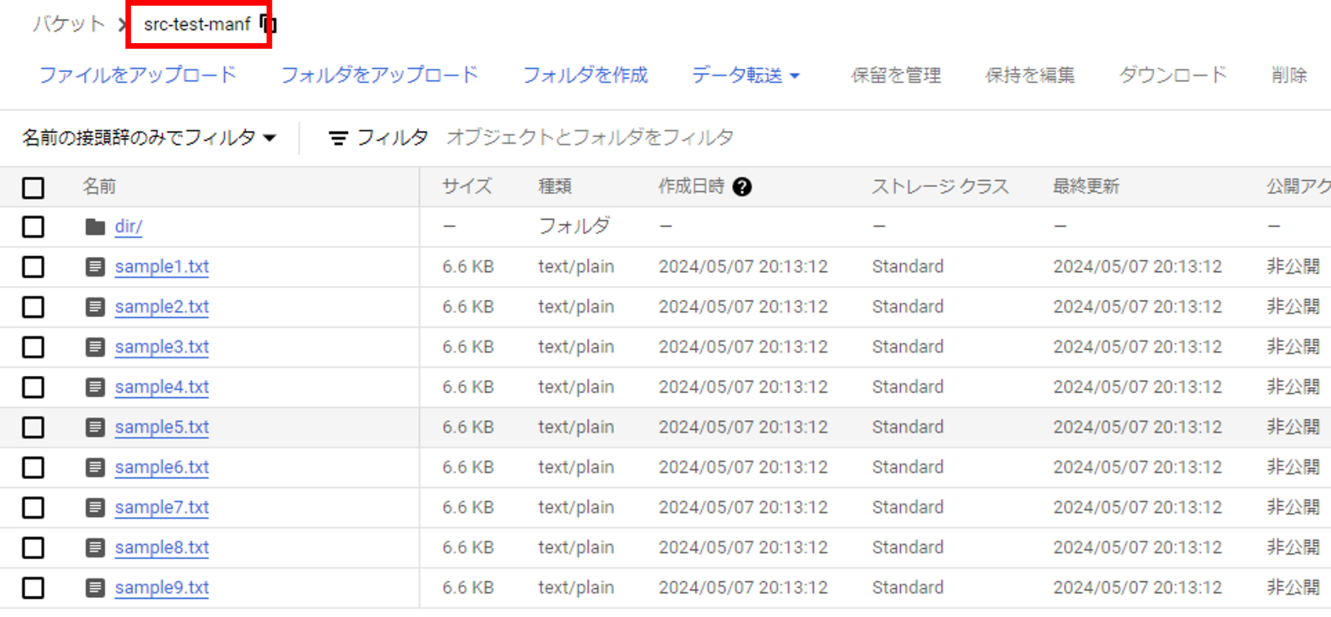Click the filter funnel icon

337,137
